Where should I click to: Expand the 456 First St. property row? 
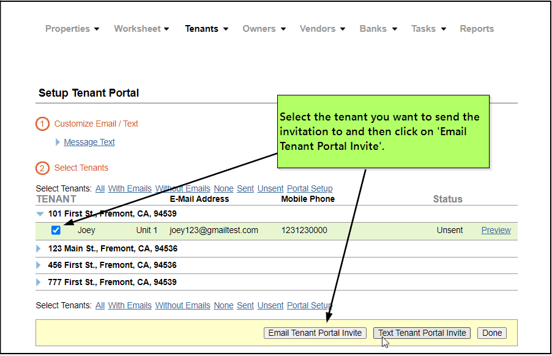pos(39,265)
